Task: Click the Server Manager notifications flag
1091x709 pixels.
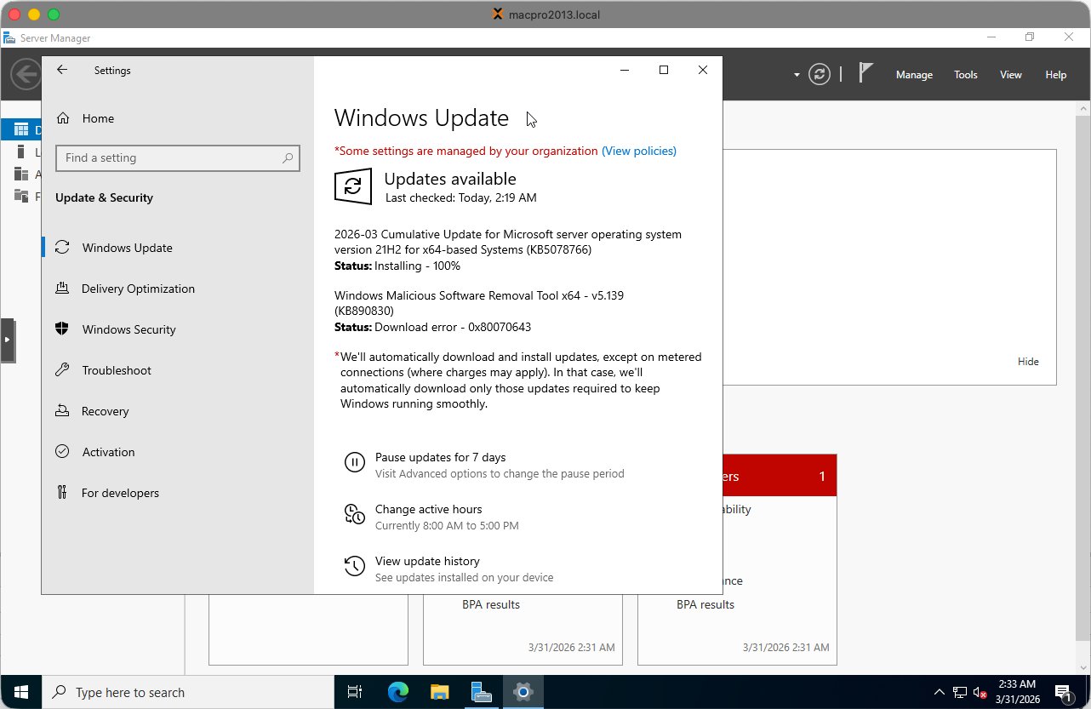Action: pyautogui.click(x=865, y=75)
